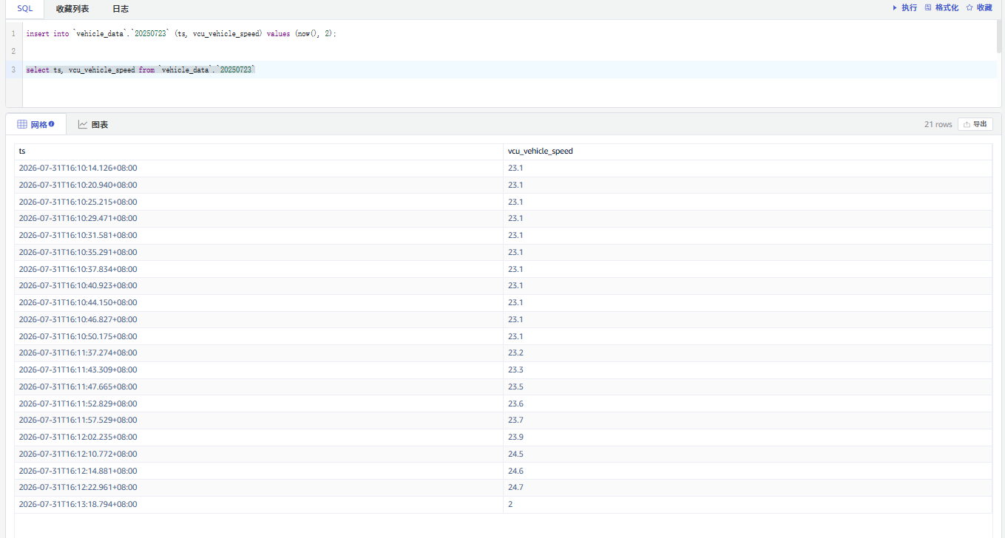Click the speed value 23.2
The image size is (1005, 538).
pyautogui.click(x=515, y=353)
